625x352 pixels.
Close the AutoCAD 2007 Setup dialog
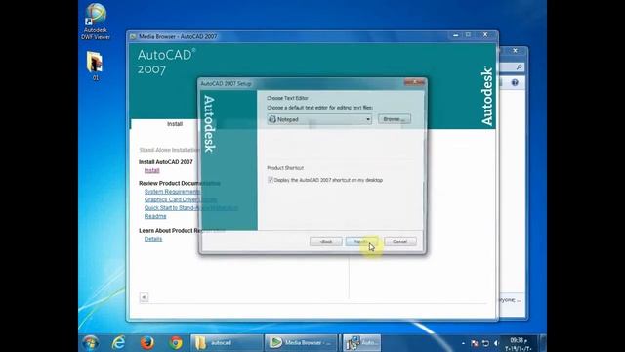414,82
